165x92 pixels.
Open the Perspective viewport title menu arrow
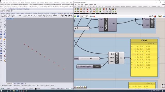tap(13, 19)
